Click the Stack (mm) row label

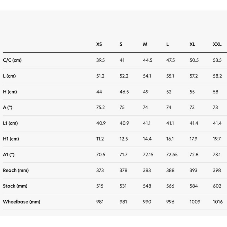coord(15,186)
